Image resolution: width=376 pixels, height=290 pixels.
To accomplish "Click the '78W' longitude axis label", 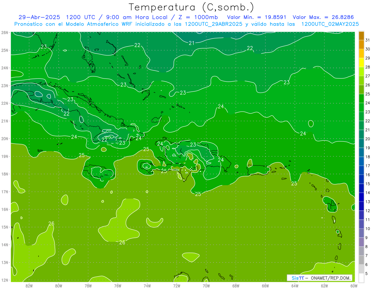I will pyautogui.click(x=88, y=286).
